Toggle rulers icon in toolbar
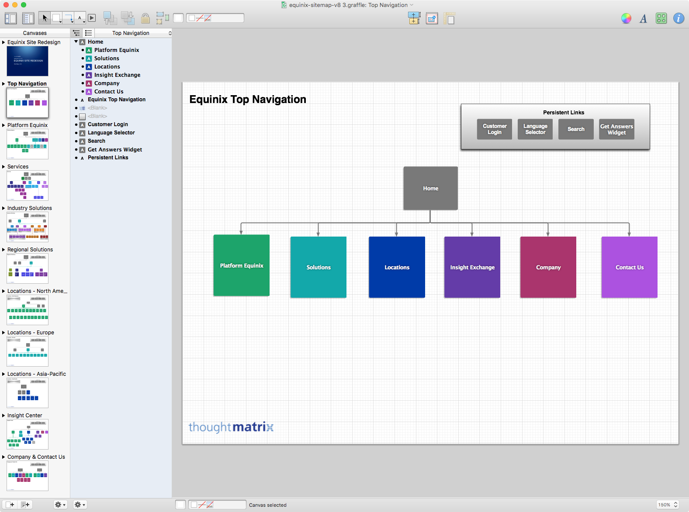Viewport: 689px width, 512px height. pos(449,18)
